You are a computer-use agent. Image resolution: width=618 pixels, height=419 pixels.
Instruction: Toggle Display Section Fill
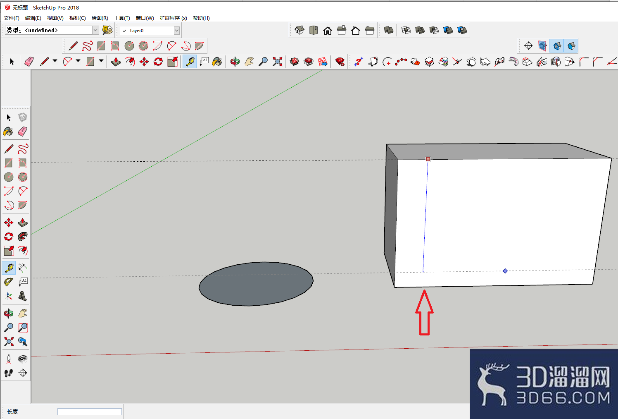[571, 46]
